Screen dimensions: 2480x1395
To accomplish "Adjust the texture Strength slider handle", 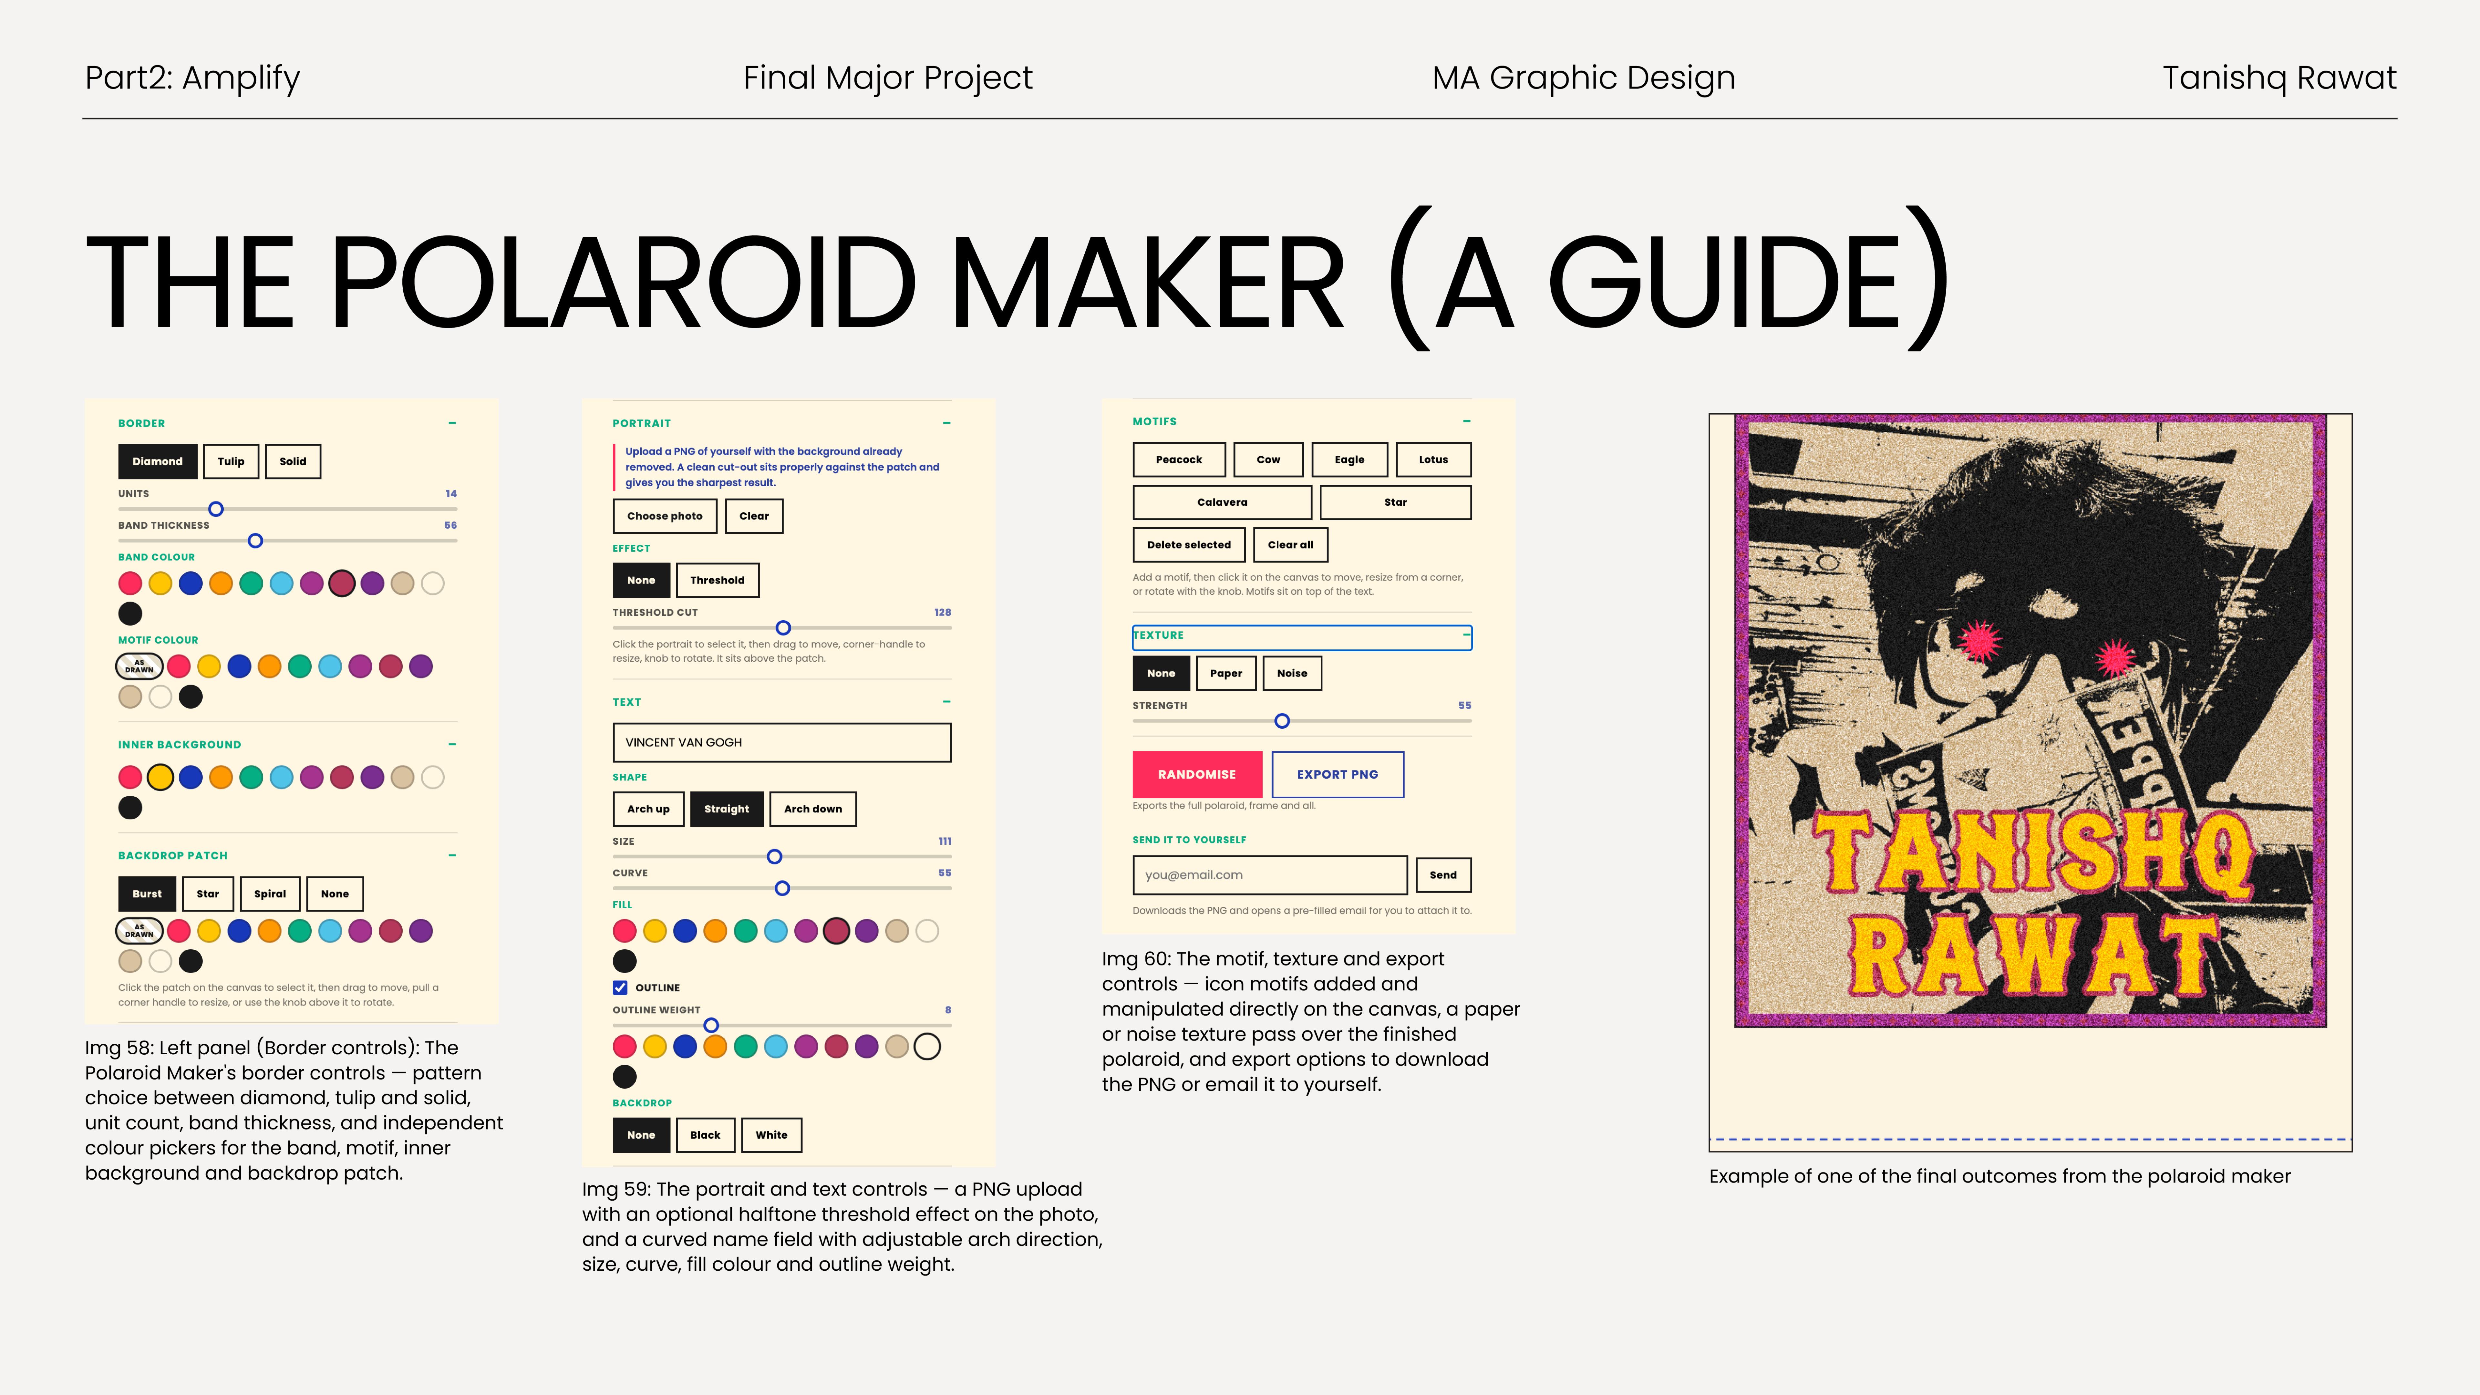I will (x=1282, y=721).
